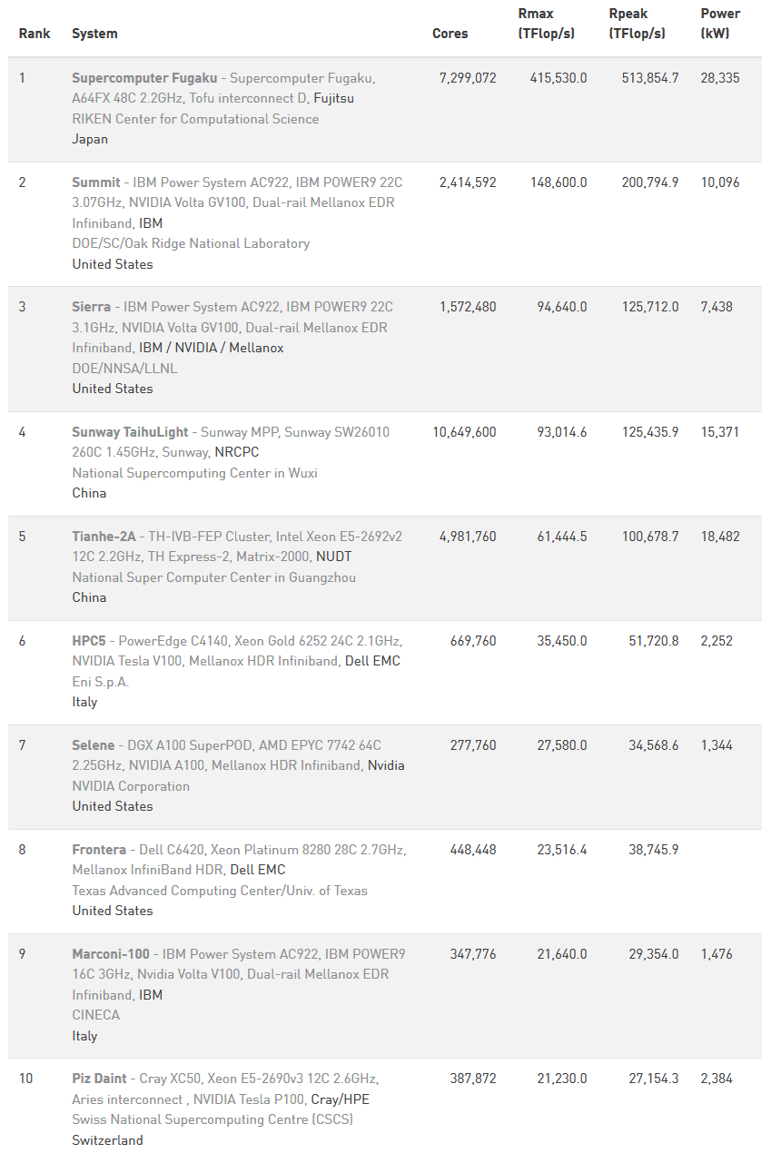Open the Supercomputer Fugaku system link
Image resolution: width=771 pixels, height=1153 pixels.
coord(143,78)
